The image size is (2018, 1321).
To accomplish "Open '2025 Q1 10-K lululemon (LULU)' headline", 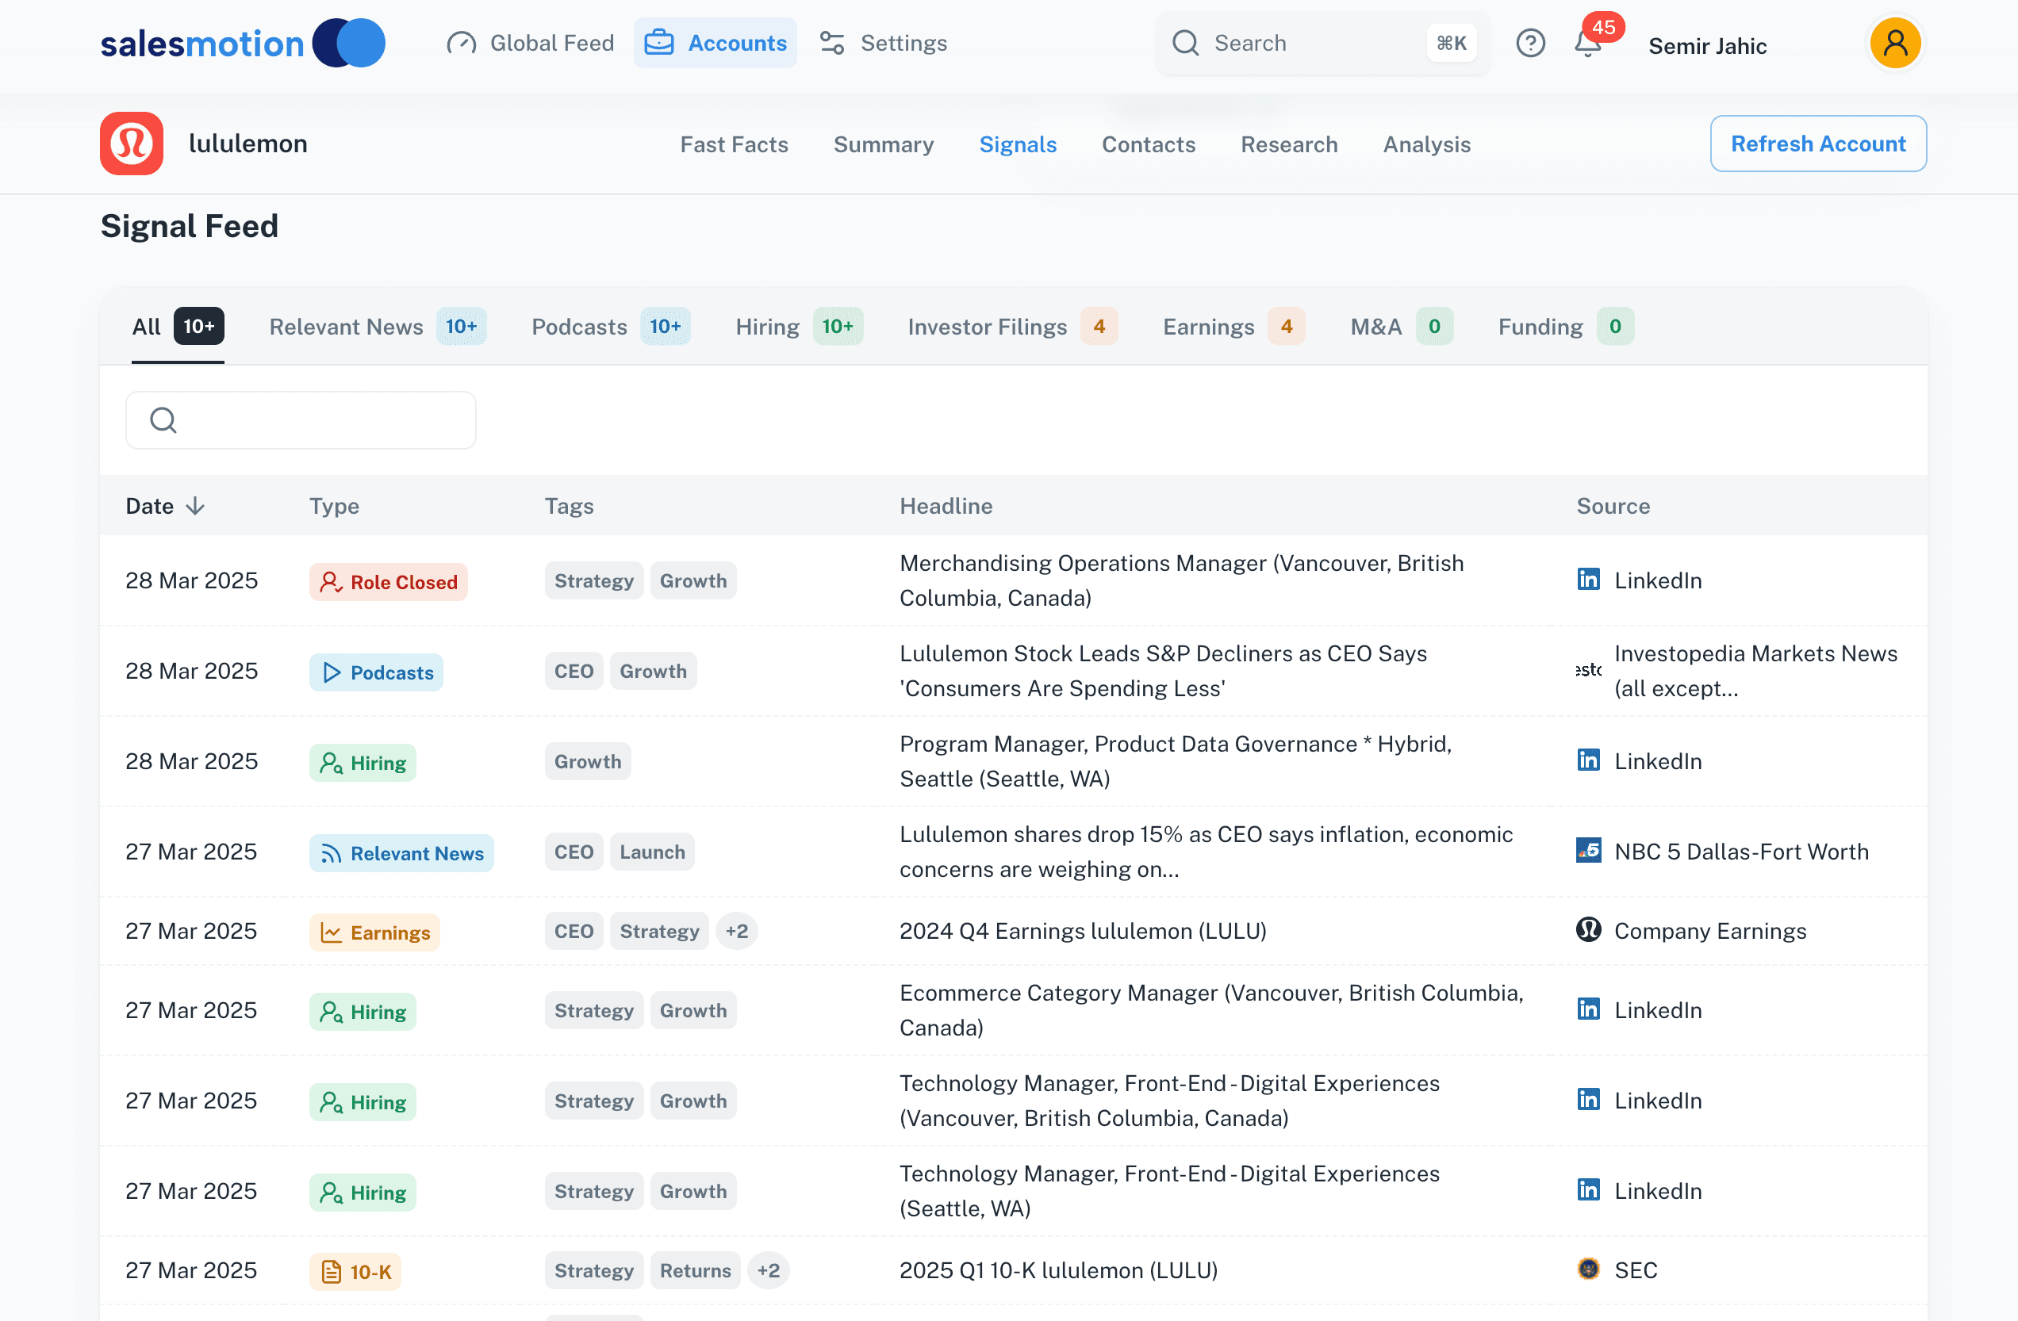I will coord(1058,1270).
